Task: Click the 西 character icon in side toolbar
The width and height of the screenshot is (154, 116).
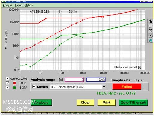Action: point(150,26)
